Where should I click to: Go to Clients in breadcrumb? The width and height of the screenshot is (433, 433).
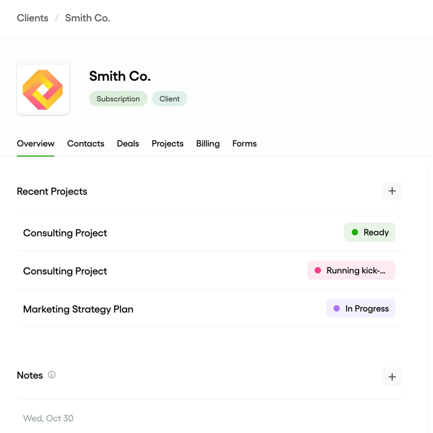(33, 18)
